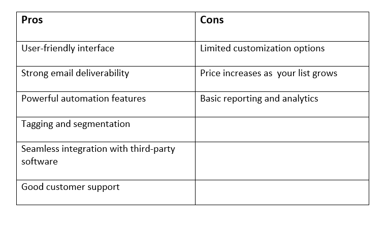Click the word customization in Cons column
The image size is (387, 228).
point(262,48)
